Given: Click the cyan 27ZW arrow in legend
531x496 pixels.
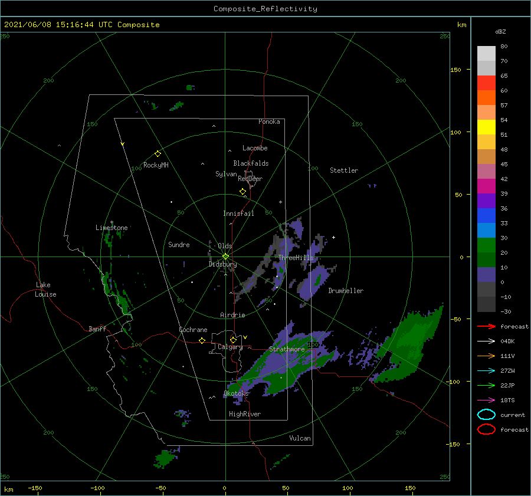Looking at the screenshot, I should [x=486, y=371].
